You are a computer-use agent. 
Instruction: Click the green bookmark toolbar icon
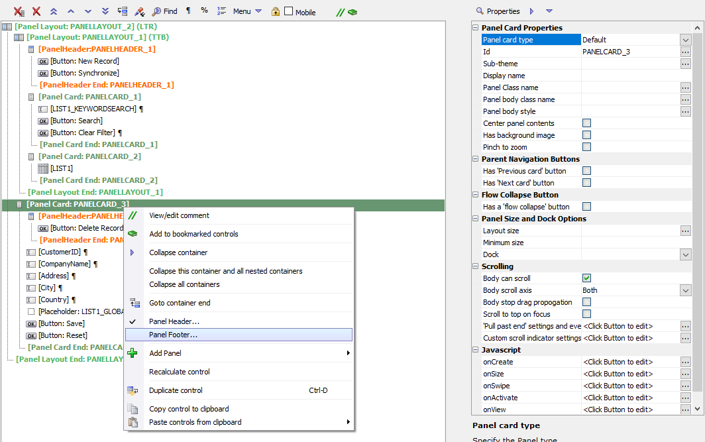tap(353, 12)
